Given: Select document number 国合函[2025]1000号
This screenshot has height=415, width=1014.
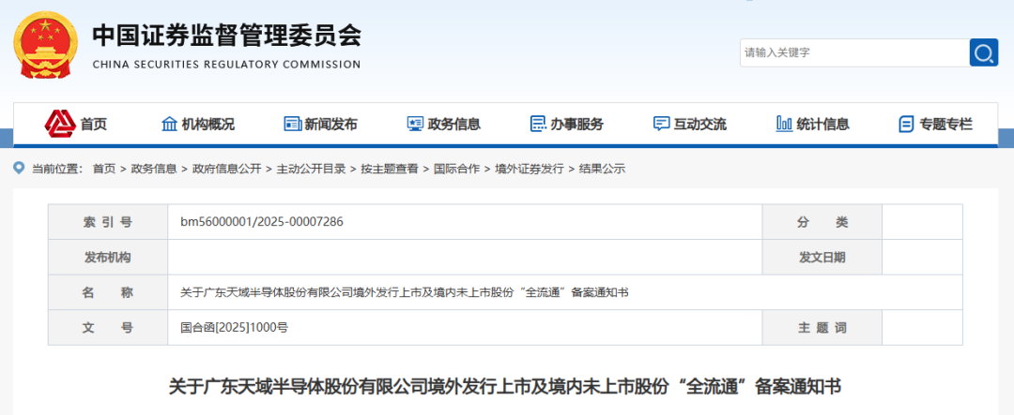Looking at the screenshot, I should [234, 328].
